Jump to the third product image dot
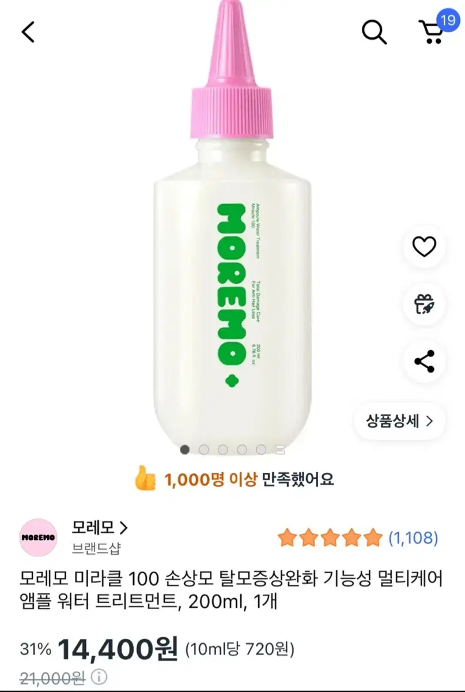The image size is (465, 692). pyautogui.click(x=223, y=449)
